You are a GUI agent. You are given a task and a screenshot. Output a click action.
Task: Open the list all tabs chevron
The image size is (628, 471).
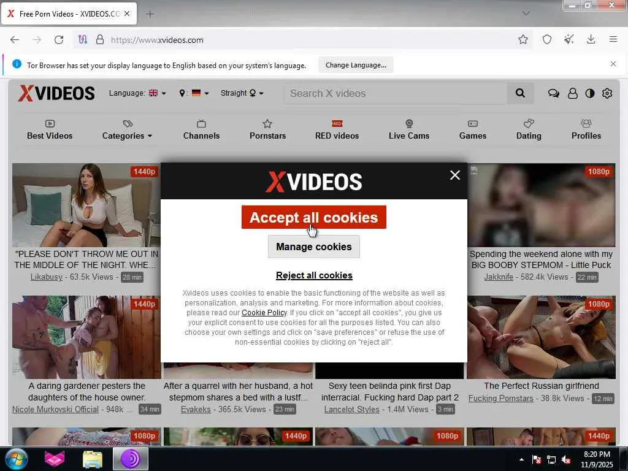coord(526,13)
